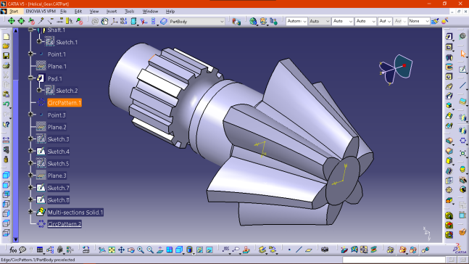469x264 pixels.
Task: Click the Isometric View cube icon
Action: pyautogui.click(x=179, y=249)
